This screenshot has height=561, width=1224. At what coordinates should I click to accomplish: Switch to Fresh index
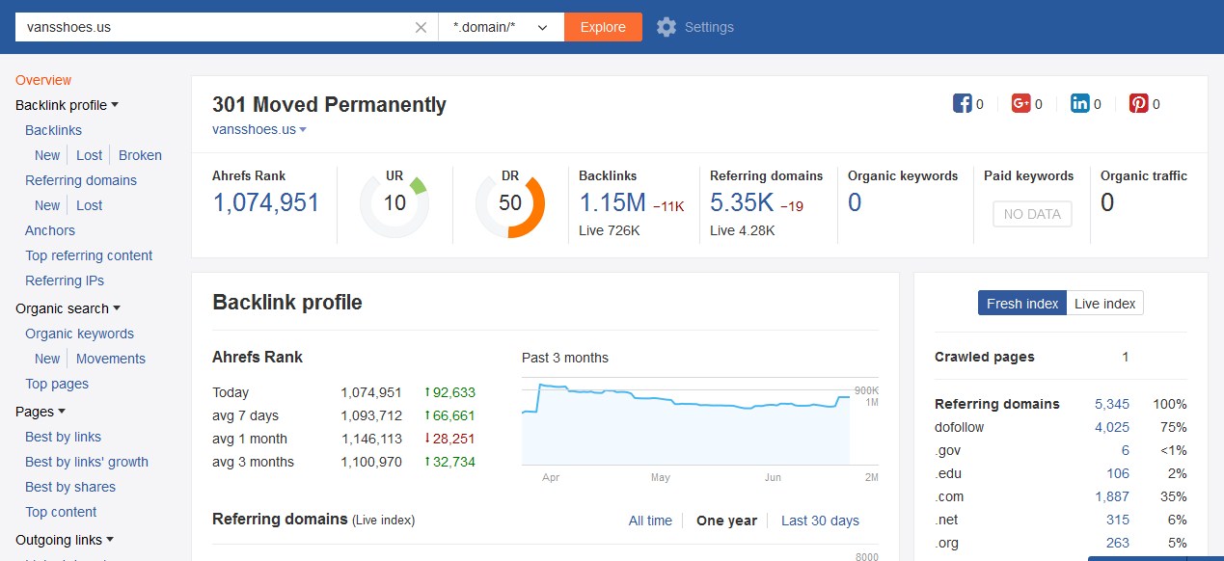[1021, 304]
